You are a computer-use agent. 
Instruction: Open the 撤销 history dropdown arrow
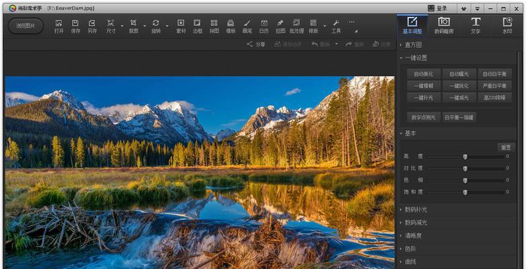tap(336, 44)
